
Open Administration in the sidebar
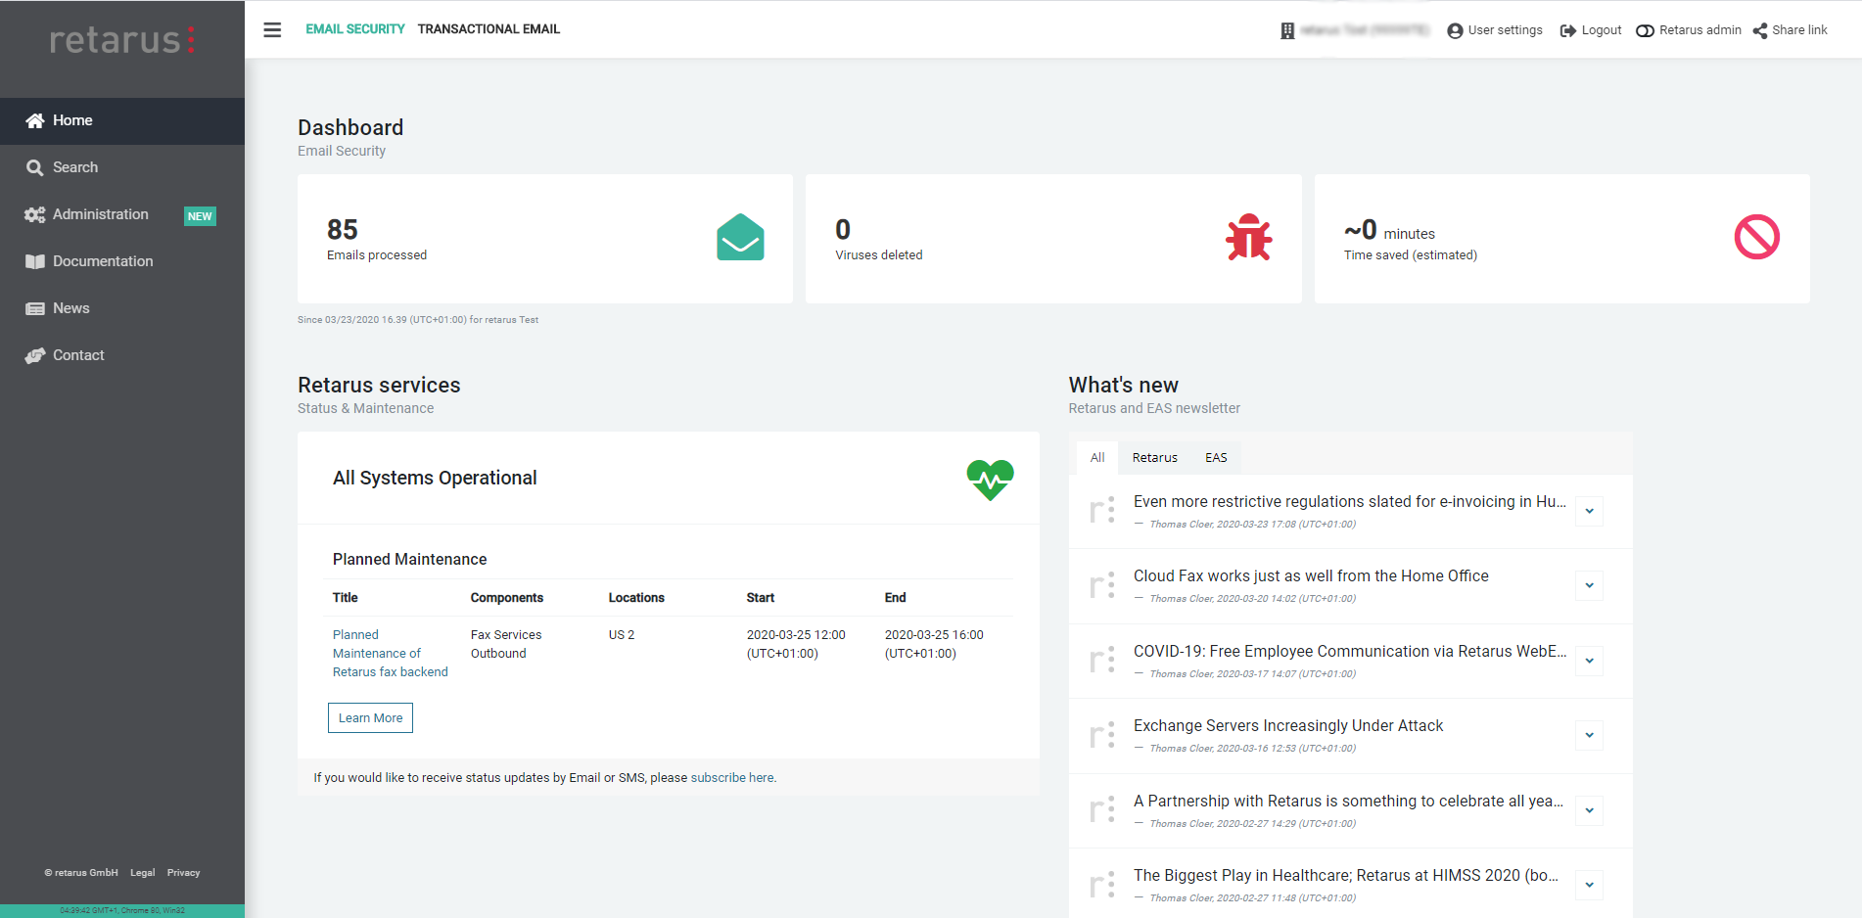122,214
